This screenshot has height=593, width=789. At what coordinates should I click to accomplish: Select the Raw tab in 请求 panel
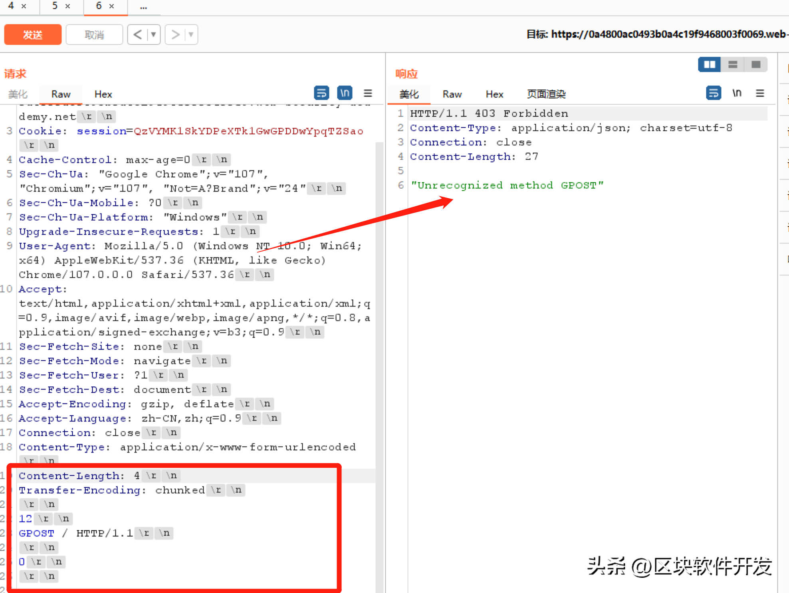(x=60, y=94)
